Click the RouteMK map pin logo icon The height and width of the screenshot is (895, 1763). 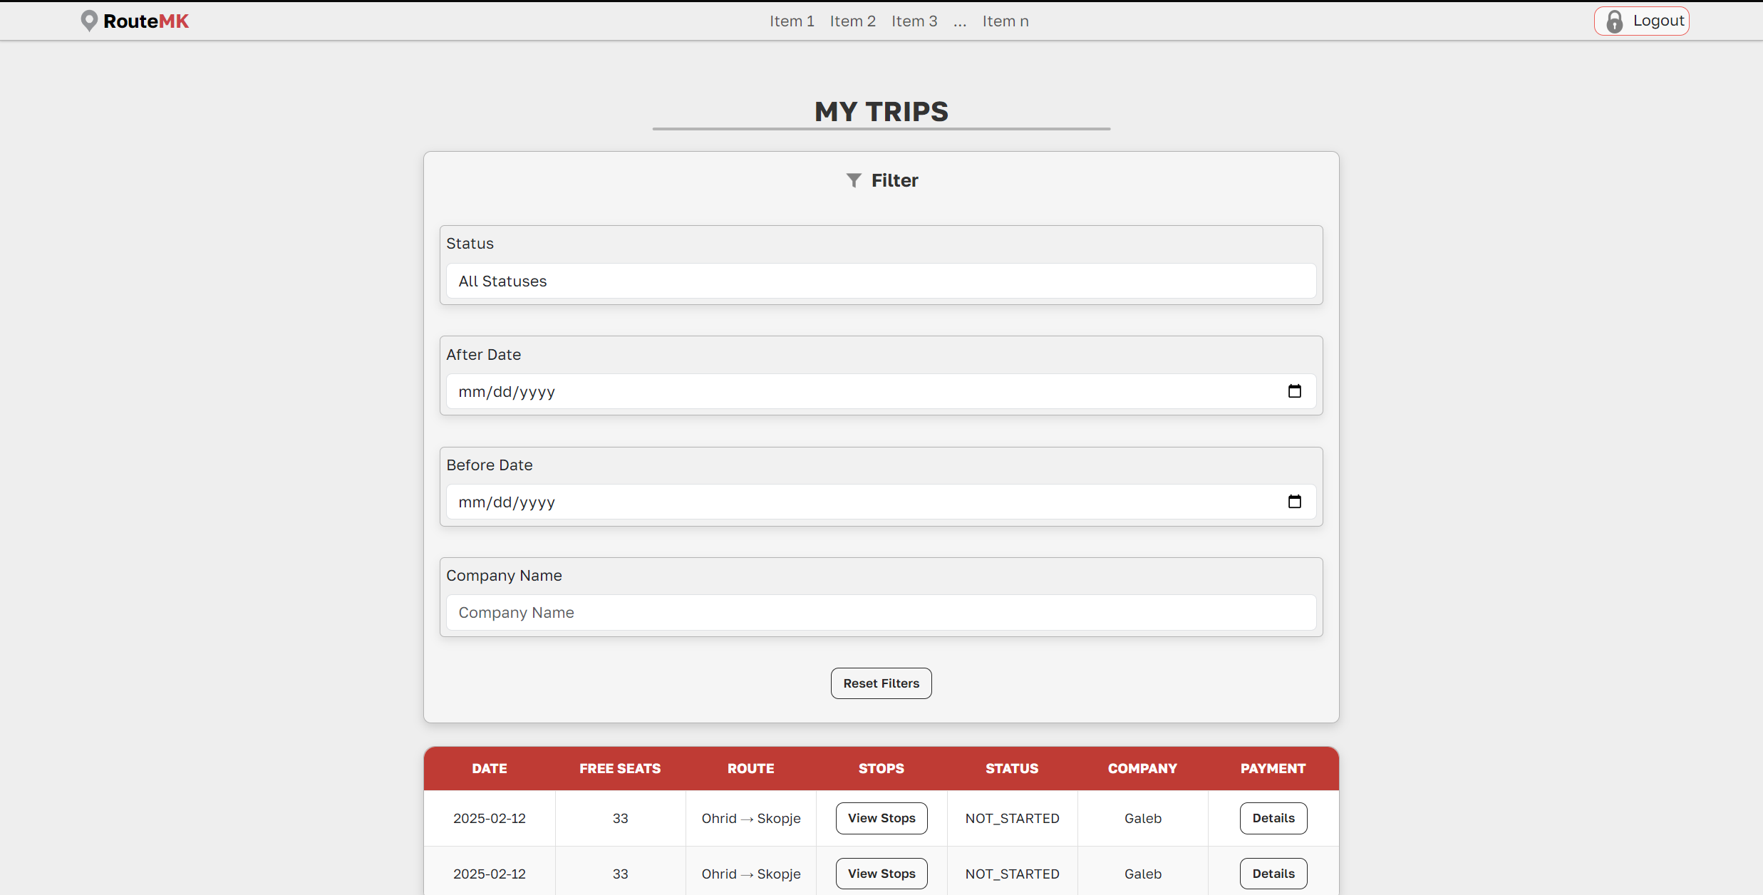pyautogui.click(x=88, y=21)
